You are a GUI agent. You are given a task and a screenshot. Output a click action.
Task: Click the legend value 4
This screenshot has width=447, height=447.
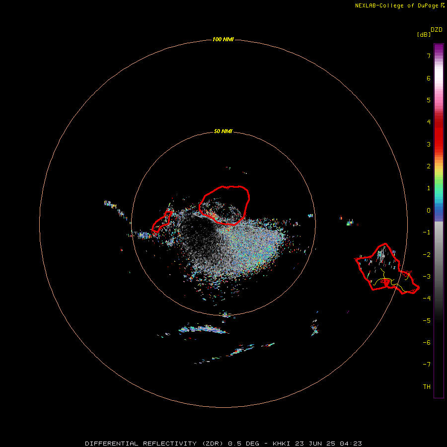tap(429, 122)
